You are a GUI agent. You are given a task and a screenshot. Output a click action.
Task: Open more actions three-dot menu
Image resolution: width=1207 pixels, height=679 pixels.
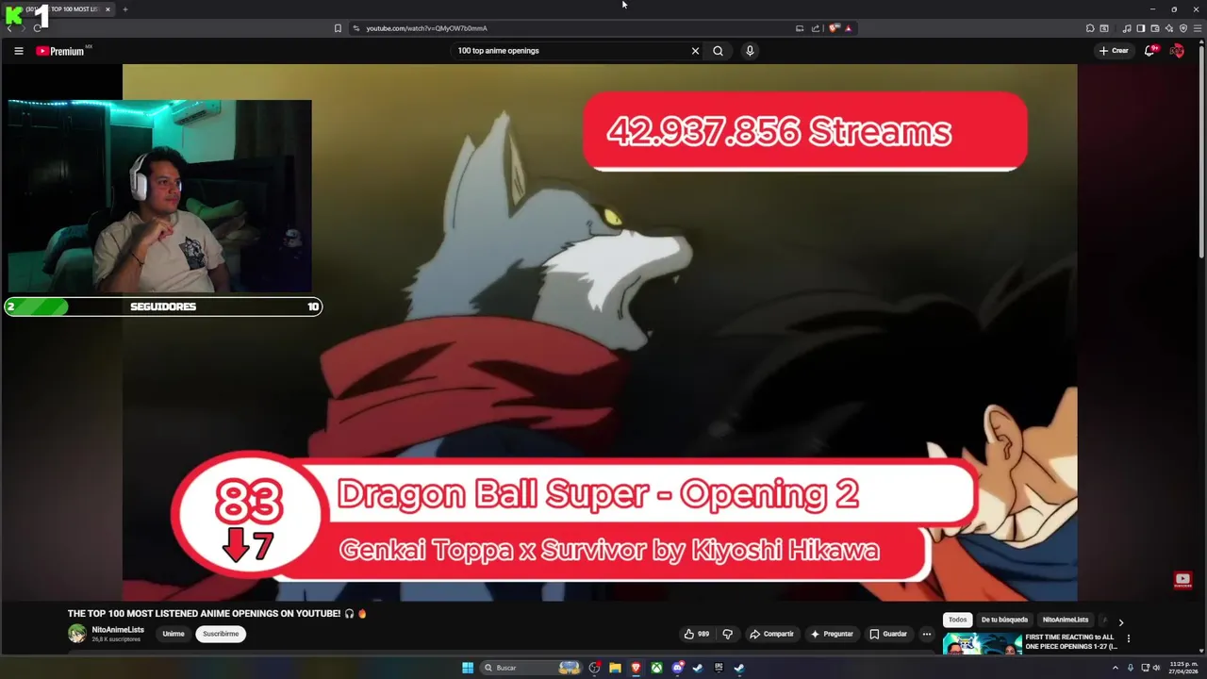pos(927,634)
